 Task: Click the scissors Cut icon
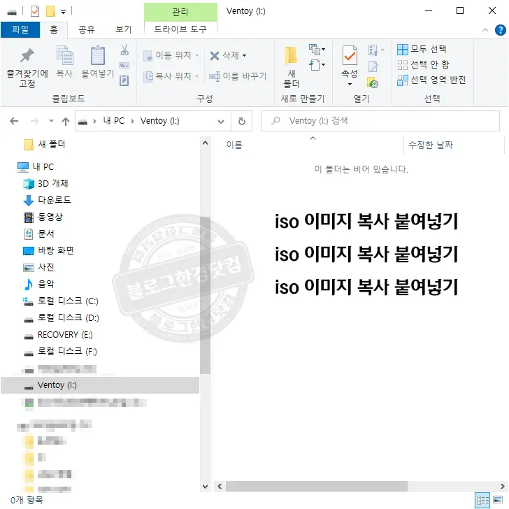(124, 50)
